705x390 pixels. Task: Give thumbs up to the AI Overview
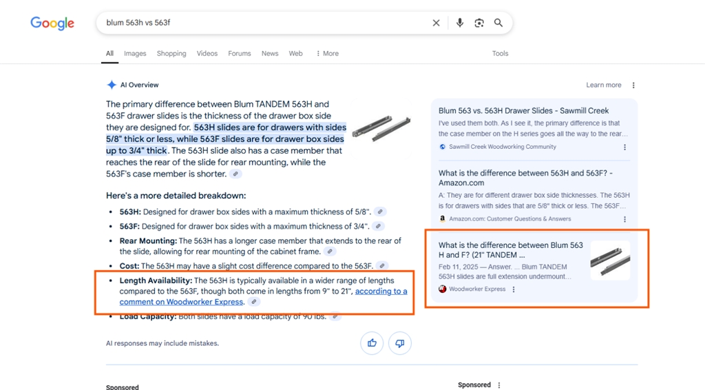372,343
